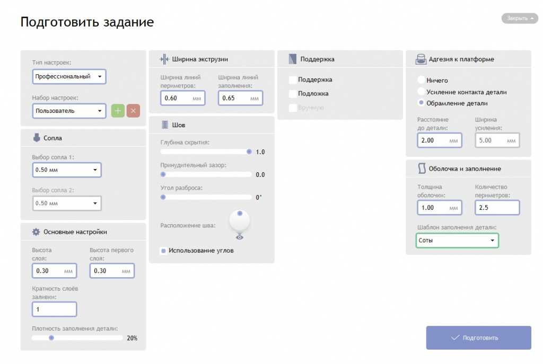Click the gear icon beside Основные настройки
The height and width of the screenshot is (364, 543).
[36, 232]
